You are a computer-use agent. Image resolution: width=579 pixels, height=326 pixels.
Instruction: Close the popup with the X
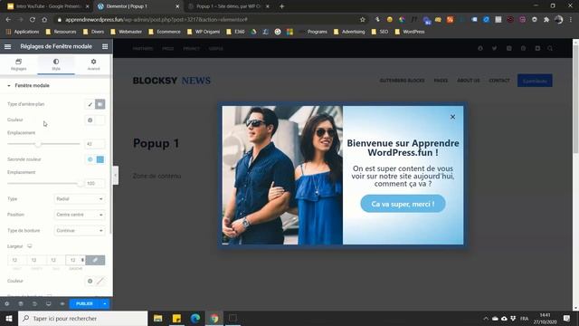pyautogui.click(x=452, y=117)
